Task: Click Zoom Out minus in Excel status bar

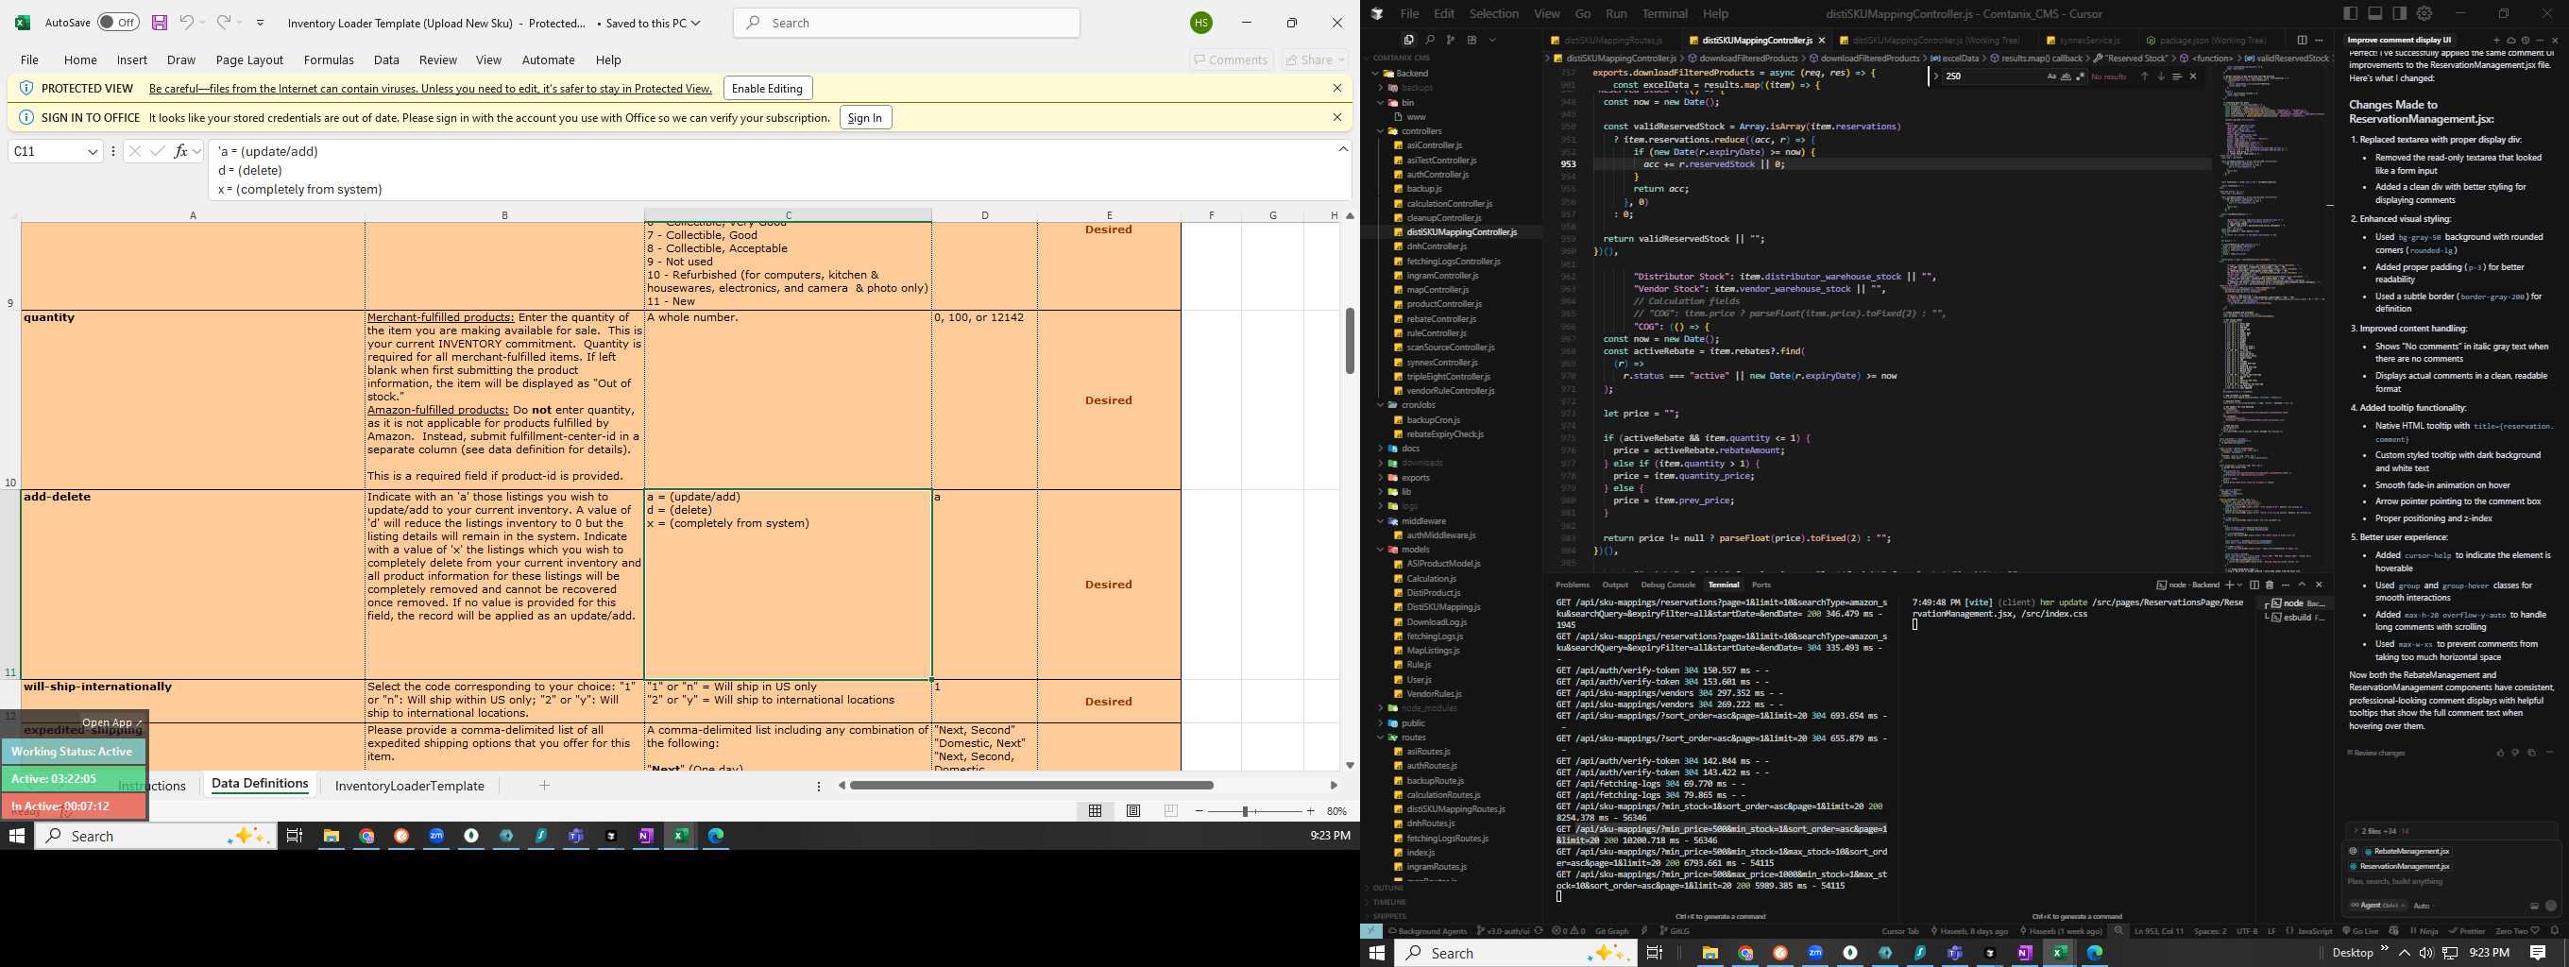Action: [1199, 811]
